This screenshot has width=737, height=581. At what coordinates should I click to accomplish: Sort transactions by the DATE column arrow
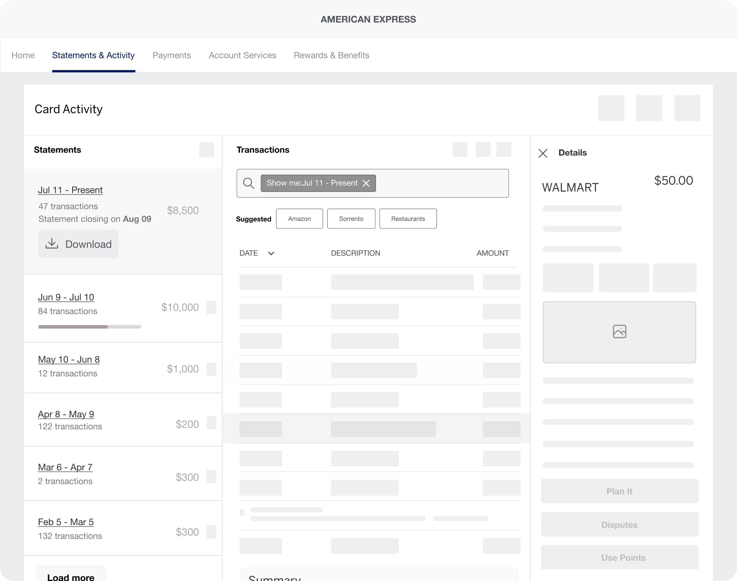coord(271,253)
